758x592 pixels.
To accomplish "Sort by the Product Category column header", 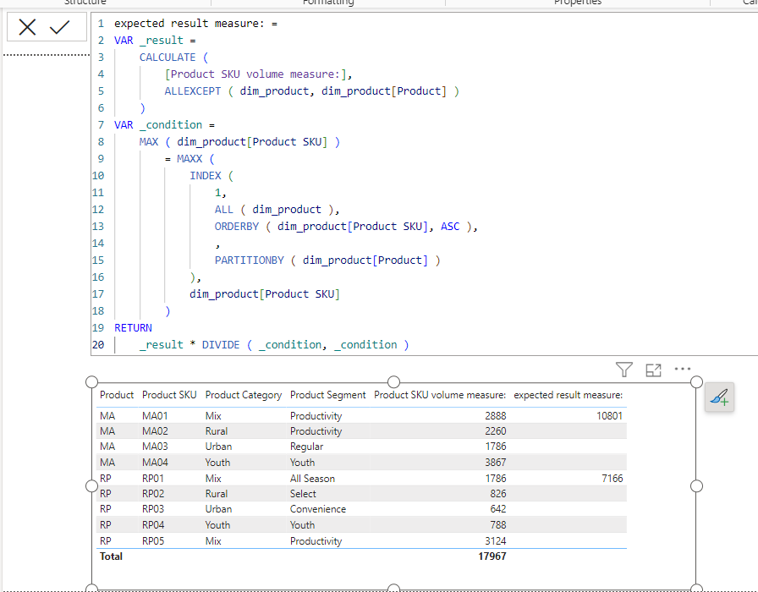I will [243, 395].
